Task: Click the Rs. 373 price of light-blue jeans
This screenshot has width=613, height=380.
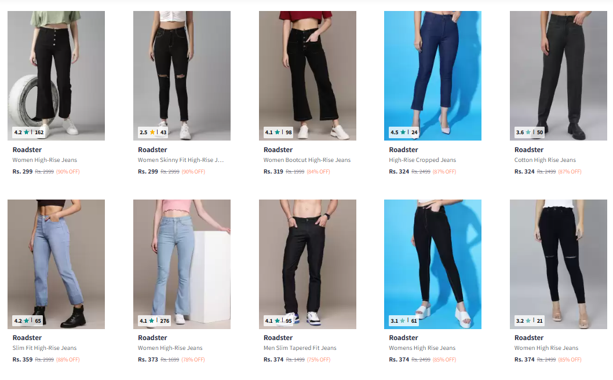Action: point(148,359)
